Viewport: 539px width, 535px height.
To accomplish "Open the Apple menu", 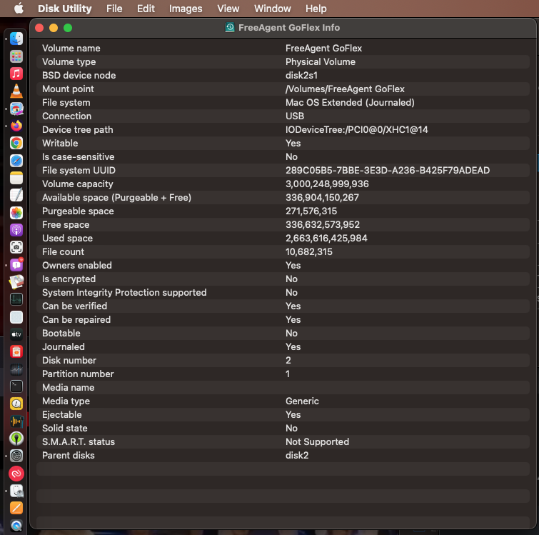I will (19, 9).
